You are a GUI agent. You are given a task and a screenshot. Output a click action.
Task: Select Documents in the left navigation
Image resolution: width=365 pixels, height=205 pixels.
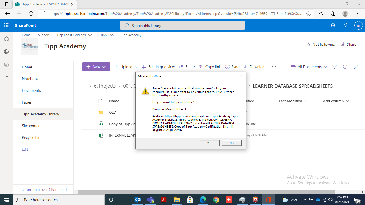point(31,90)
